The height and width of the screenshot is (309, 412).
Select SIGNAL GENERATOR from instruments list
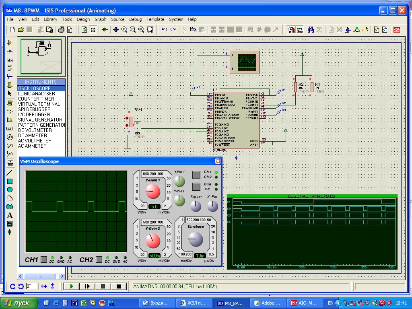40,120
